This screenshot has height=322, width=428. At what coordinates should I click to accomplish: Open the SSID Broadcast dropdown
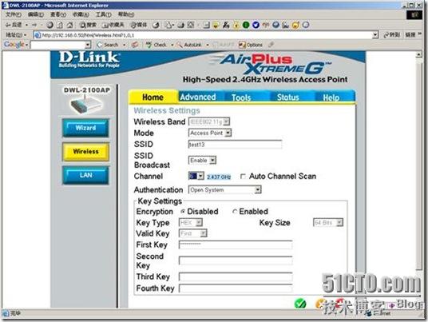coord(202,161)
